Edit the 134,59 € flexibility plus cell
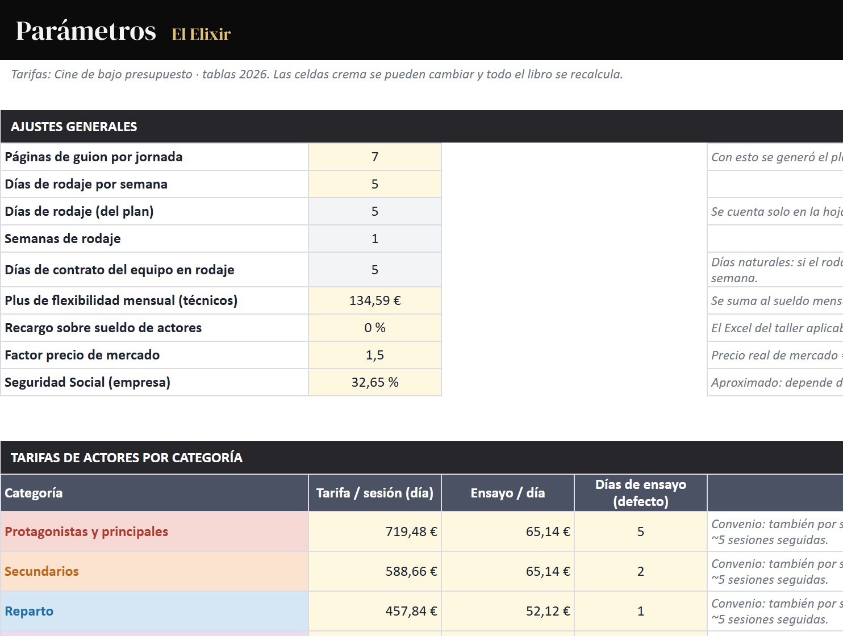 375,300
